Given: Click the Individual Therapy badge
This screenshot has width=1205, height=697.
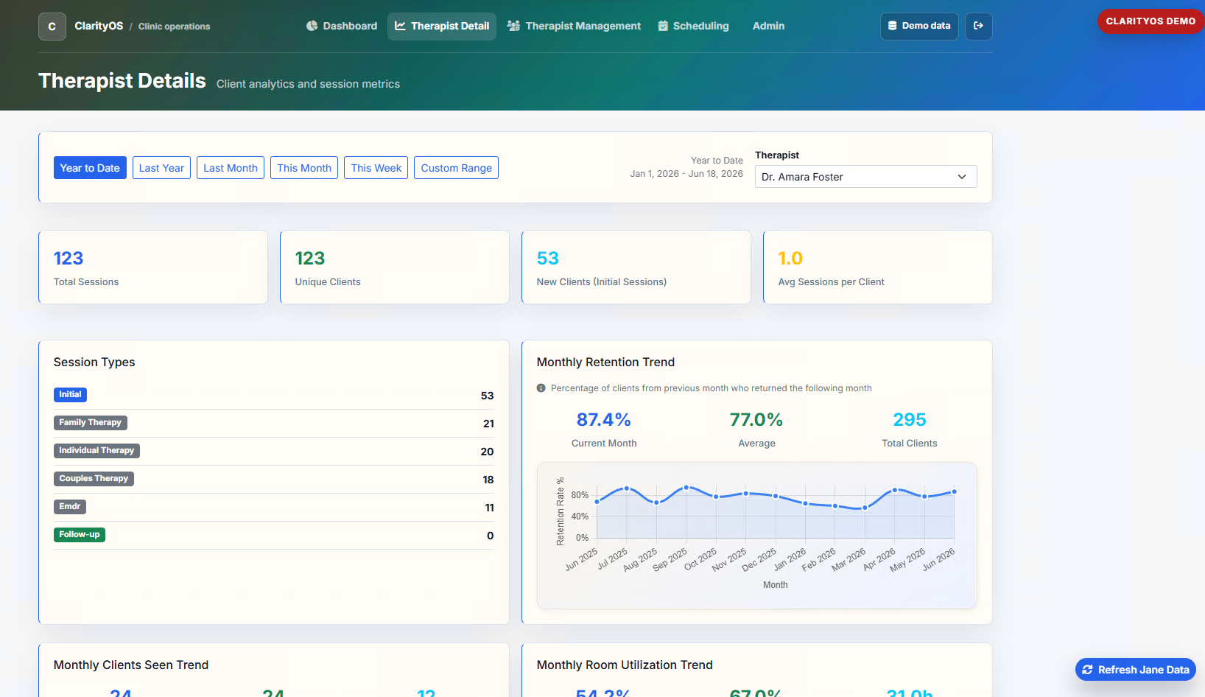Looking at the screenshot, I should click(x=96, y=451).
